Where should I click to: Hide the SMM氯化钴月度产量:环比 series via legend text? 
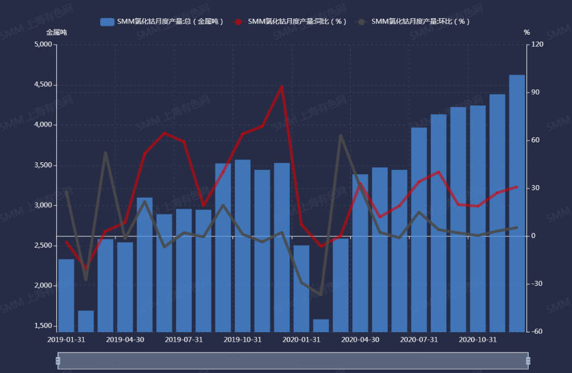click(420, 22)
